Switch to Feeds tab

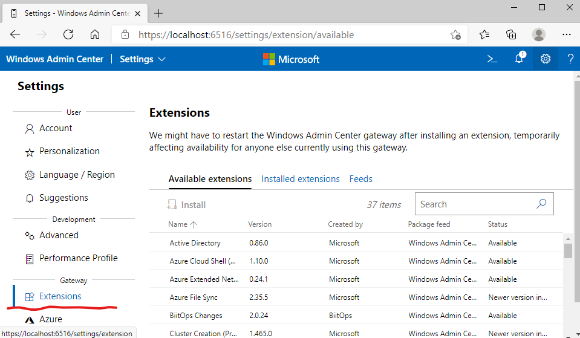(360, 179)
